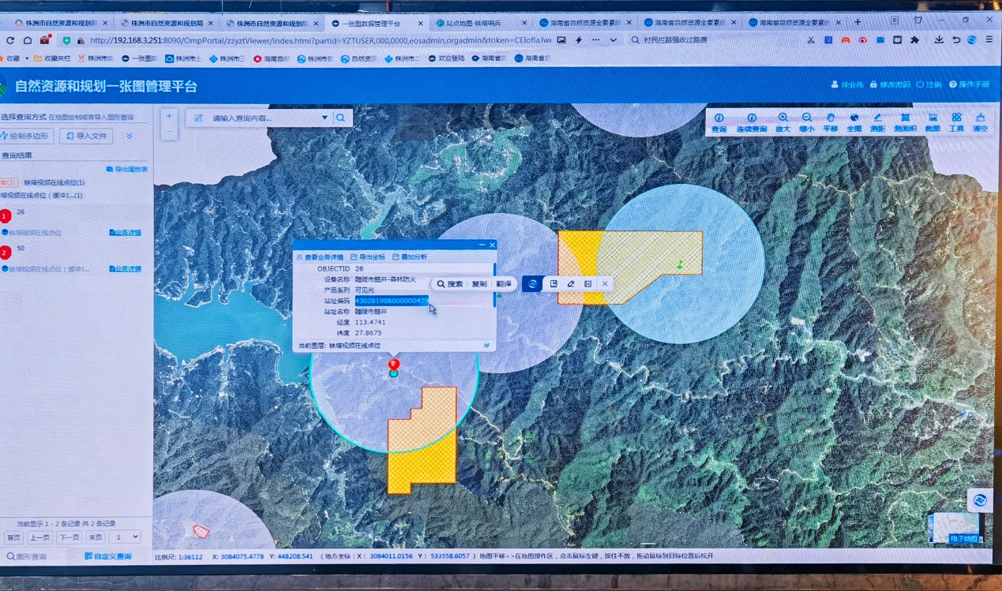Activate the 测面积 area measurement tool
The image size is (1002, 591).
[905, 122]
